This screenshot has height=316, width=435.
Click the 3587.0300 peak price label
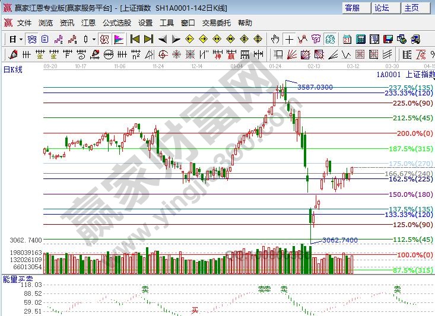(x=315, y=87)
